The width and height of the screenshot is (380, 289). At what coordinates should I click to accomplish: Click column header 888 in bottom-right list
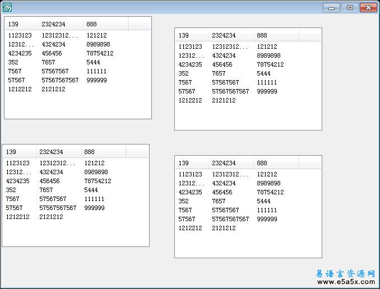click(276, 163)
